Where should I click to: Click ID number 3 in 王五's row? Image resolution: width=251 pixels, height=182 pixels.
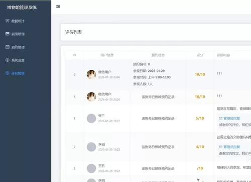pos(74,168)
